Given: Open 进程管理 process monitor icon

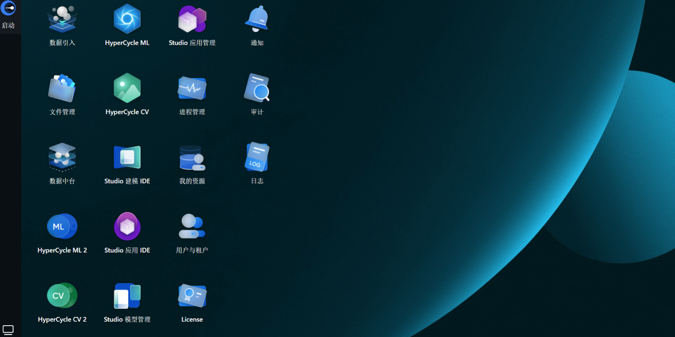Looking at the screenshot, I should (x=192, y=89).
